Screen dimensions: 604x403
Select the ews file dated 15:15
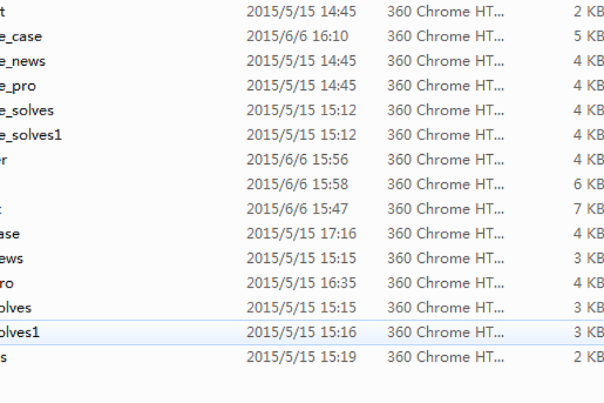(302, 259)
